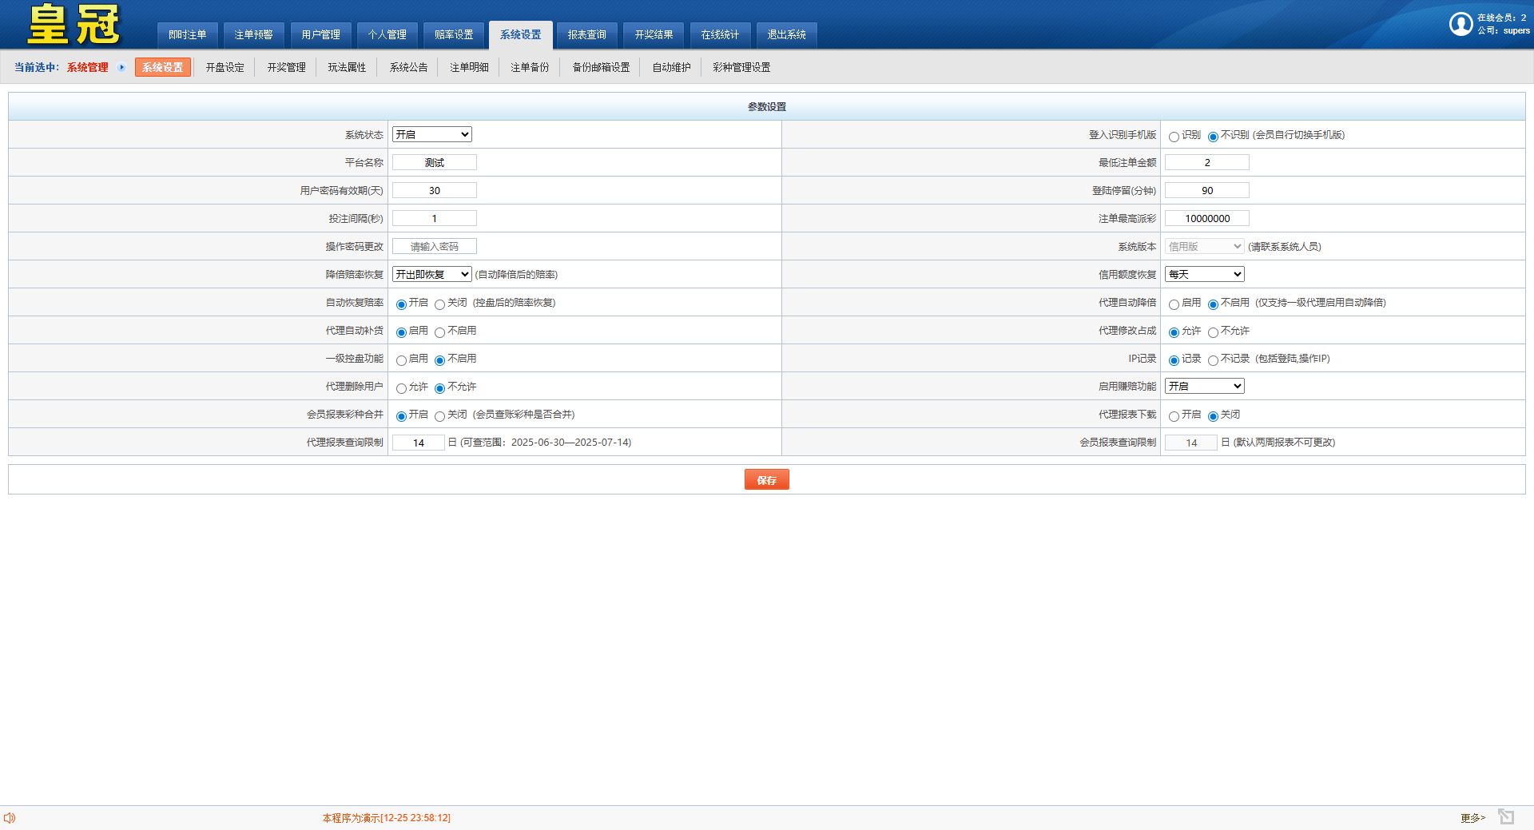Click the 平台名称 input field
The image size is (1534, 830).
click(x=435, y=162)
